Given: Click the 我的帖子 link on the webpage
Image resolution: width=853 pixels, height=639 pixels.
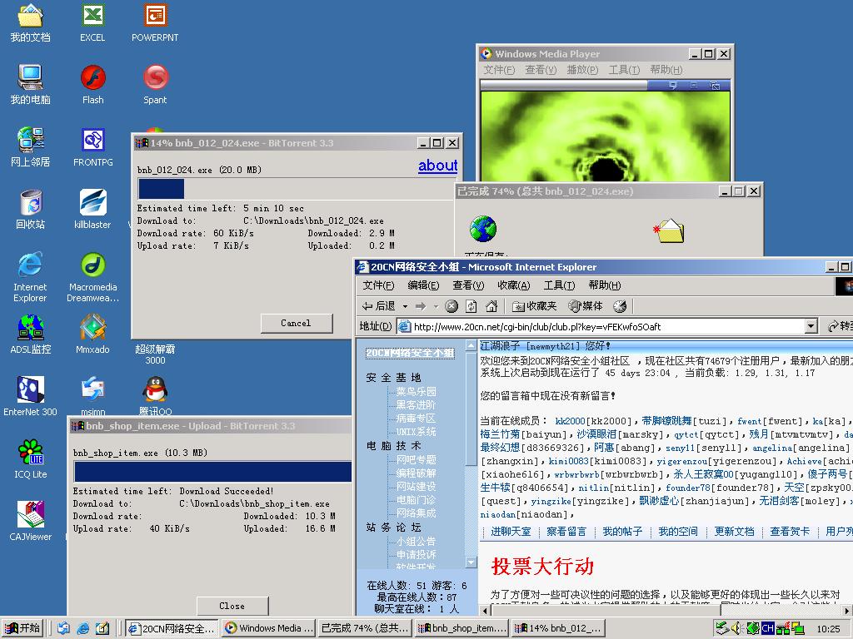Looking at the screenshot, I should click(x=622, y=532).
